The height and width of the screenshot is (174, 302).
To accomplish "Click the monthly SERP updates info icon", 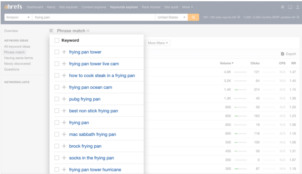I will 298,17.
